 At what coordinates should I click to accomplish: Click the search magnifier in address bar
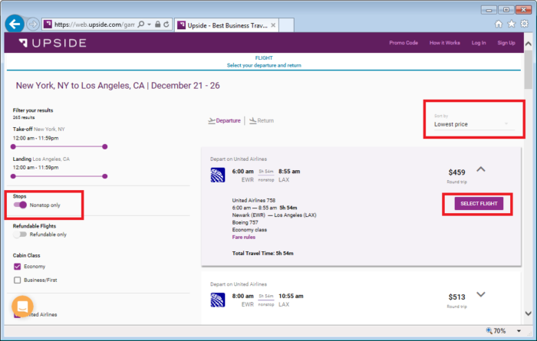point(140,25)
